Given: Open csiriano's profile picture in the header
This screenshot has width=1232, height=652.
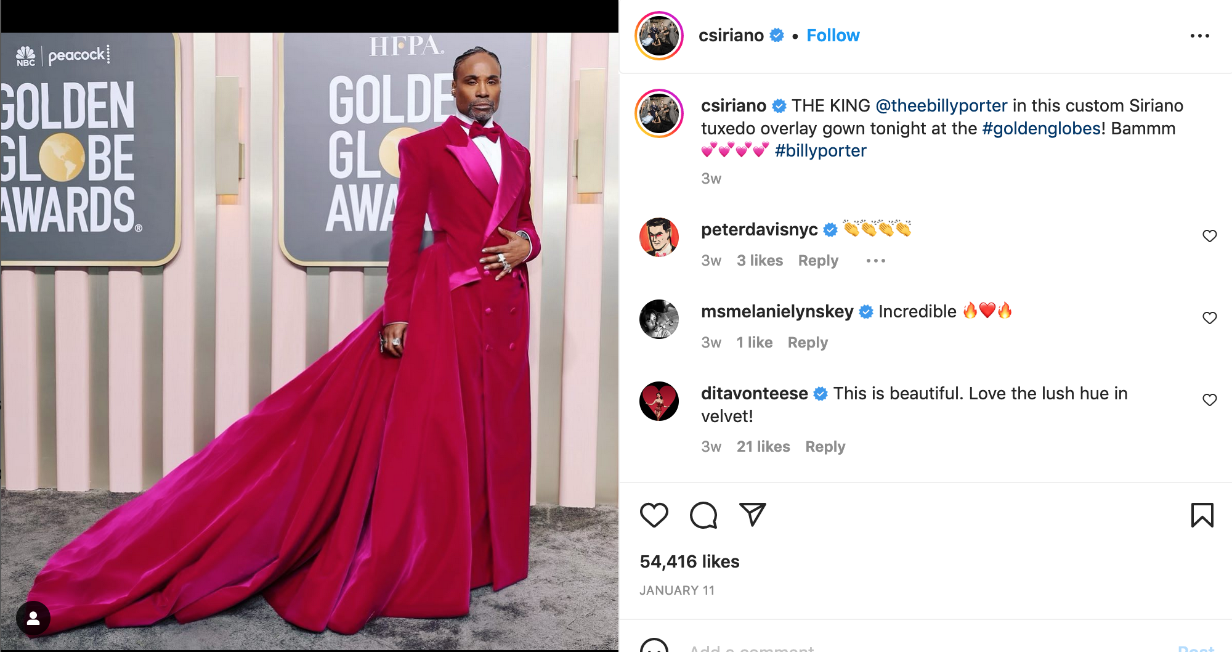Looking at the screenshot, I should pos(659,36).
